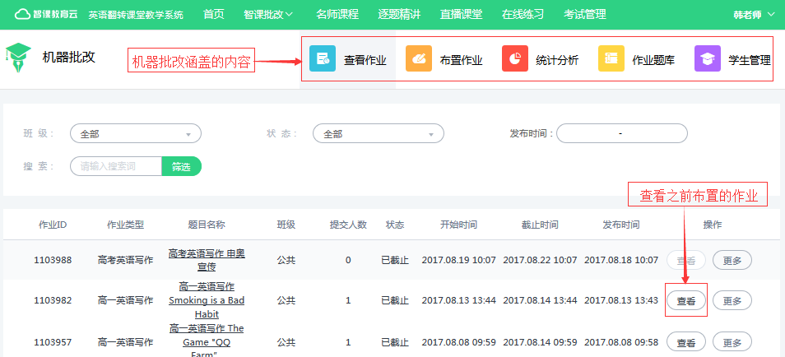The width and height of the screenshot is (785, 357).
Task: Open the 班级 dropdown showing 全部
Action: coord(136,134)
